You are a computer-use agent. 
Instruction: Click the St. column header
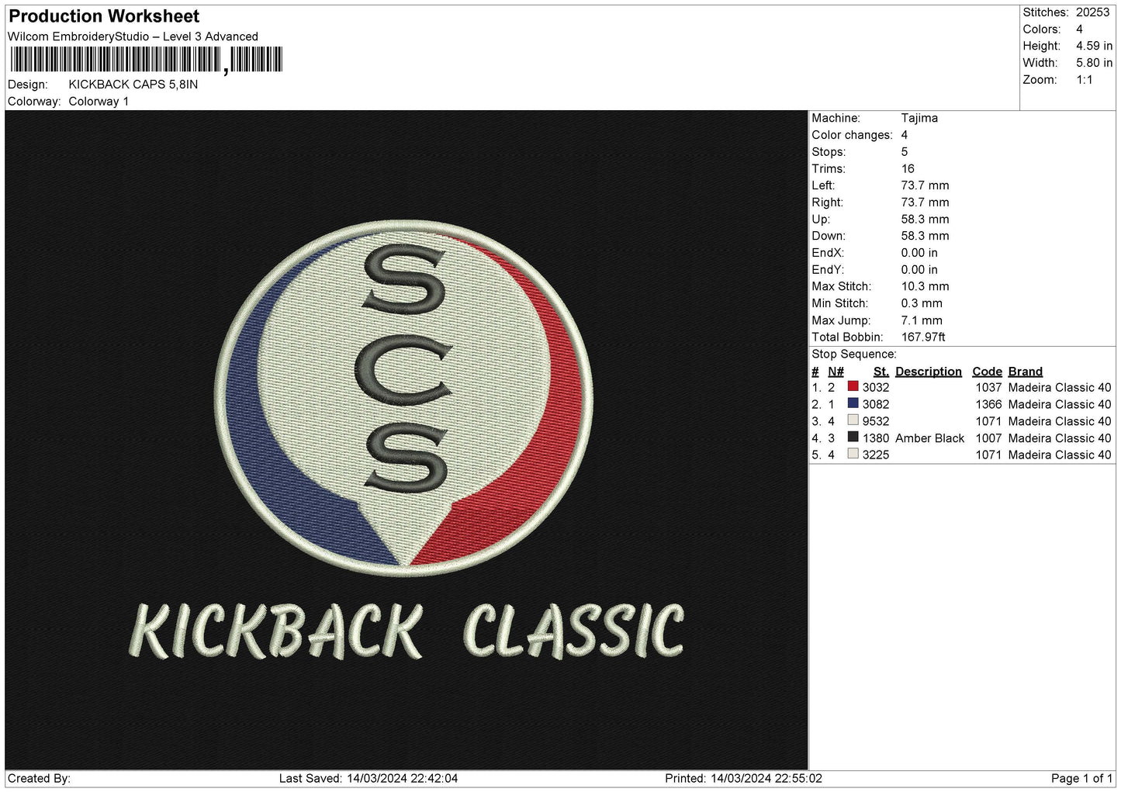881,372
